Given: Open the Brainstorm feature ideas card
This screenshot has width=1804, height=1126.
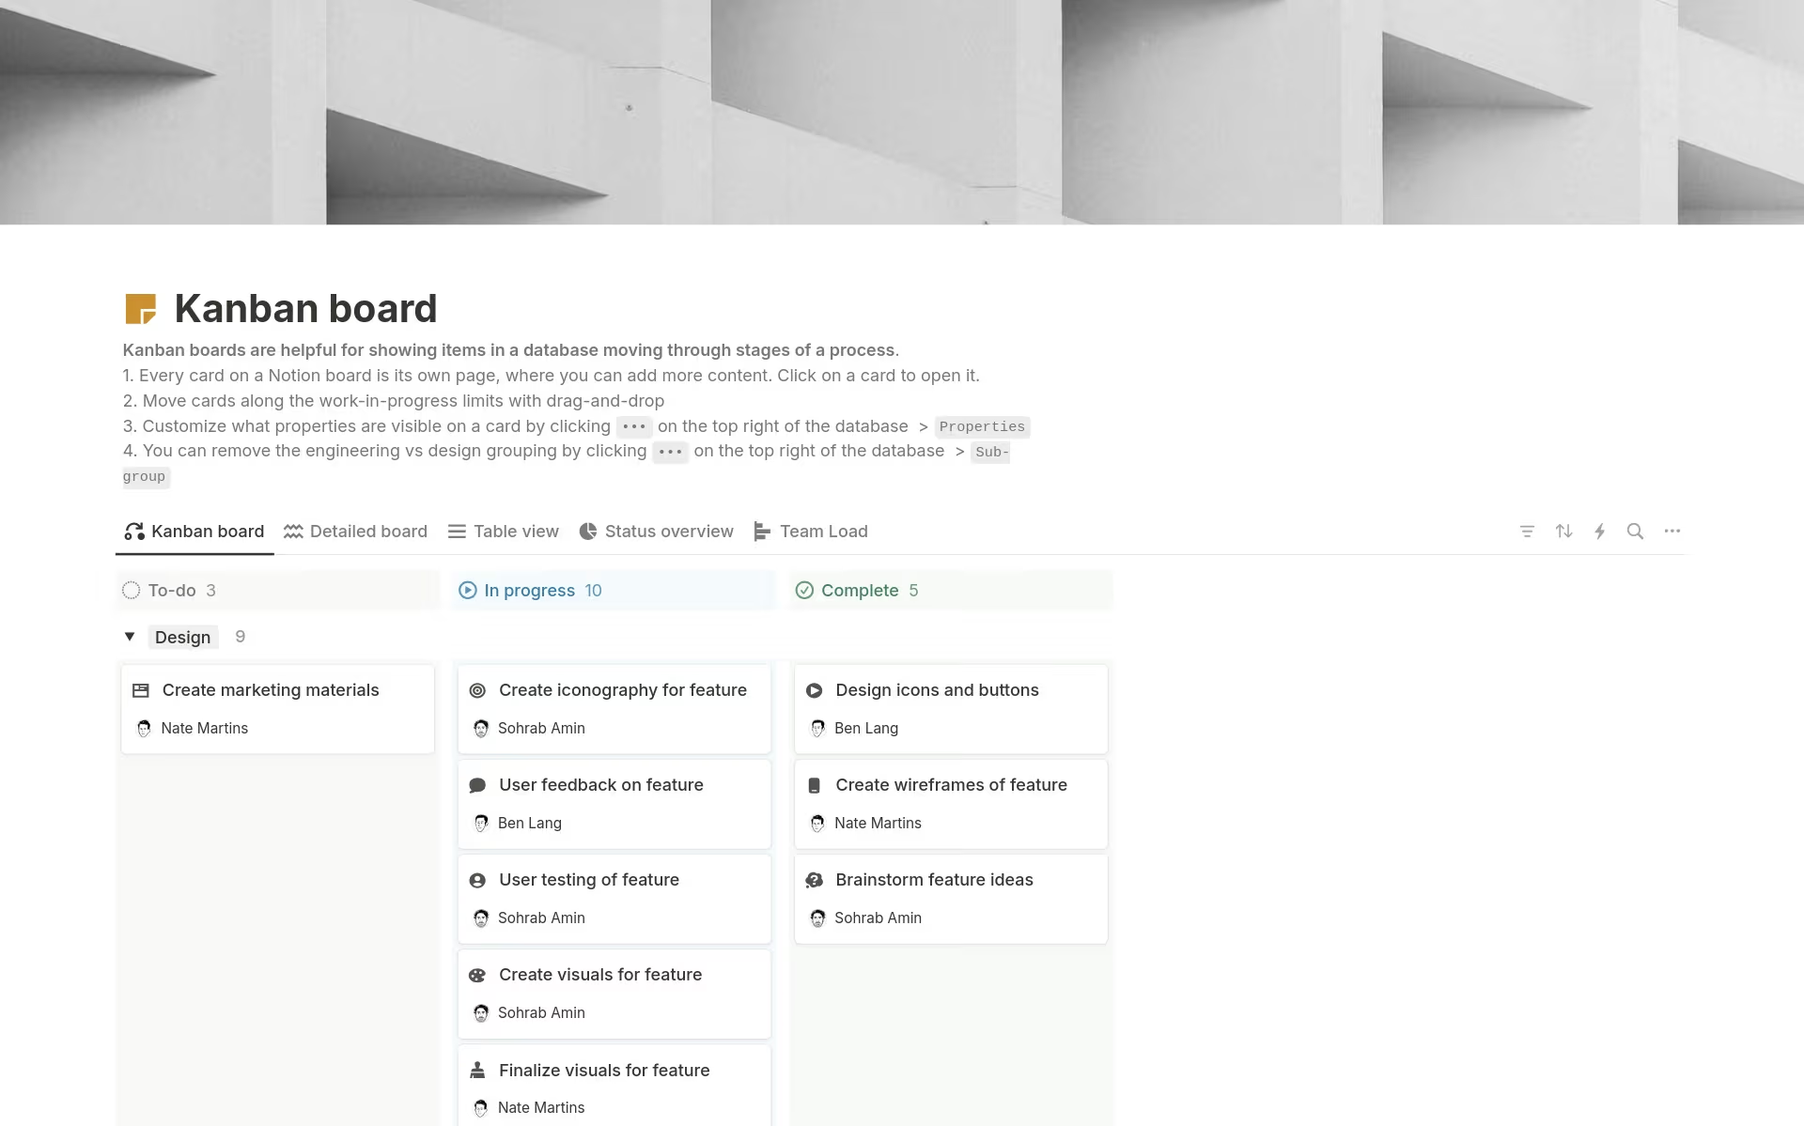Looking at the screenshot, I should [934, 879].
